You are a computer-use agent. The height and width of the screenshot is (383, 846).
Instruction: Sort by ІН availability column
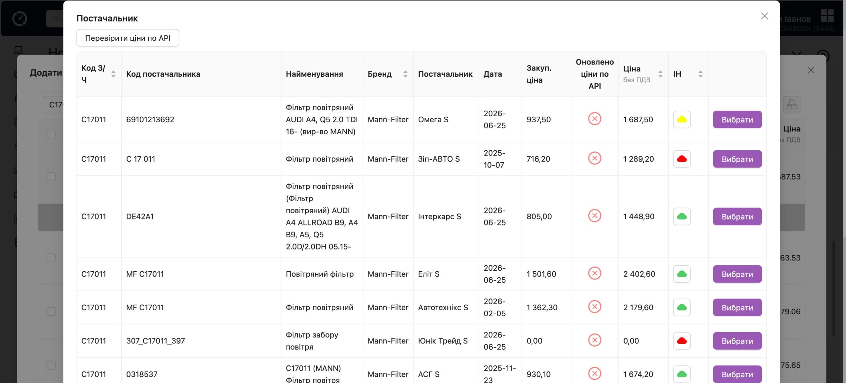coord(700,74)
